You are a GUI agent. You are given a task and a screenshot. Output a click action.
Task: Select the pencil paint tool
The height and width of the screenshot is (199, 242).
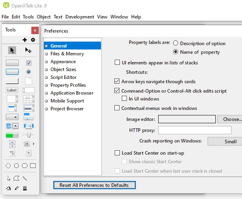coord(16,188)
